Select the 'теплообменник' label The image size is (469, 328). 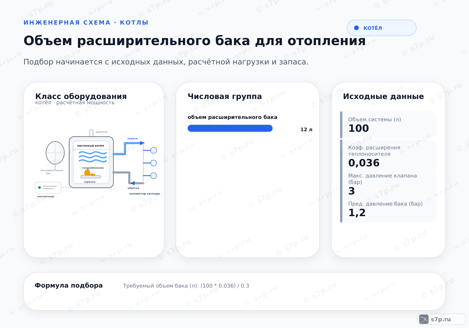93,168
